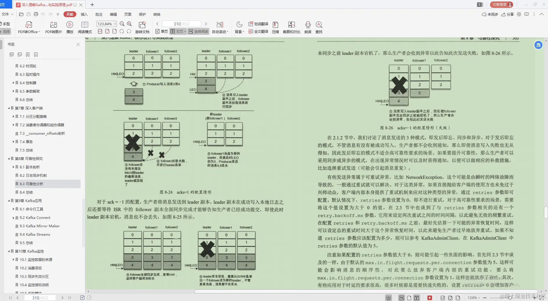Click the 访客登录 login button
Screen dimensions: 548x301
point(502,4)
